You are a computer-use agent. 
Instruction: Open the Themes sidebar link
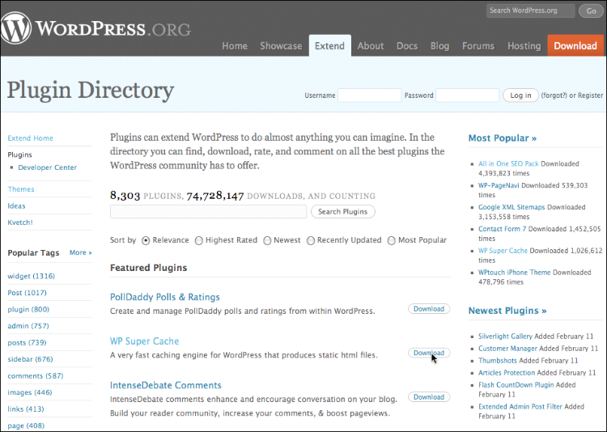(21, 189)
